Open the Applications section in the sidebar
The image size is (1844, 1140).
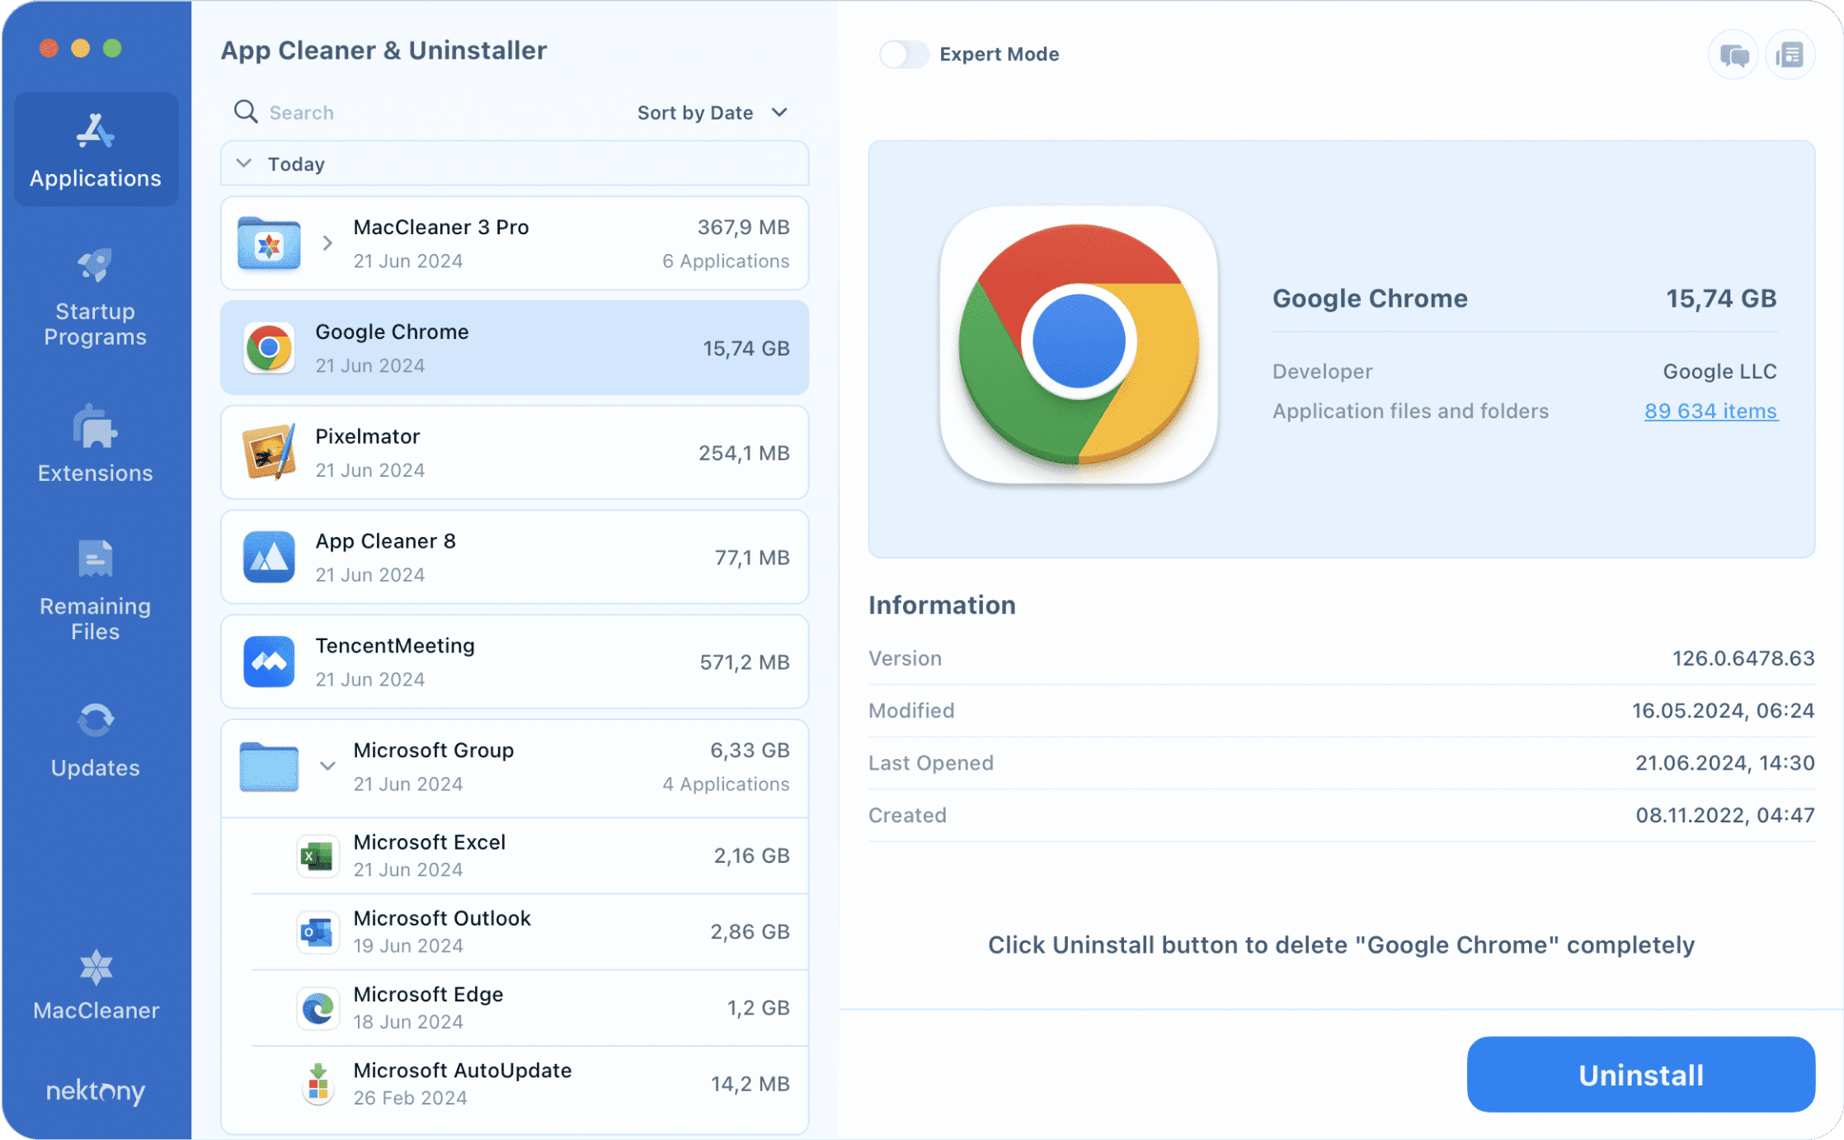(x=96, y=148)
